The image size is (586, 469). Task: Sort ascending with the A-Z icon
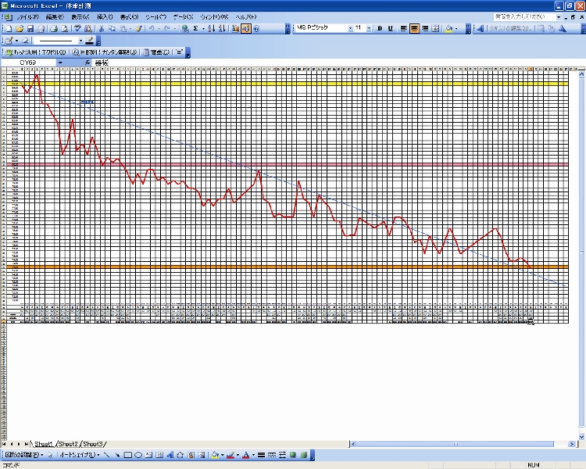[x=211, y=28]
